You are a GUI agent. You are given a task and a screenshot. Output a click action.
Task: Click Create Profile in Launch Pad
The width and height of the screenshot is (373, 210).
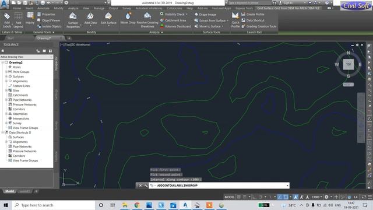[x=252, y=14]
